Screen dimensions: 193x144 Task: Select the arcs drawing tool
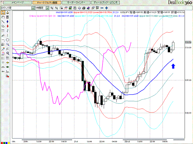[x=3, y=67]
